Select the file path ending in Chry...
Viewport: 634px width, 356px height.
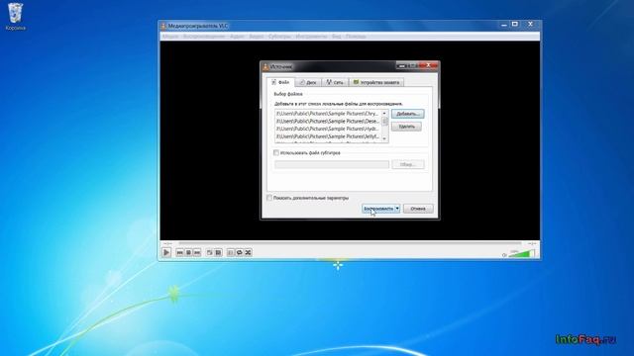328,114
